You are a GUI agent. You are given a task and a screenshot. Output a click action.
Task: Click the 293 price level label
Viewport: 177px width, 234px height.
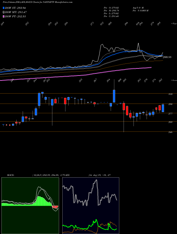170,104
